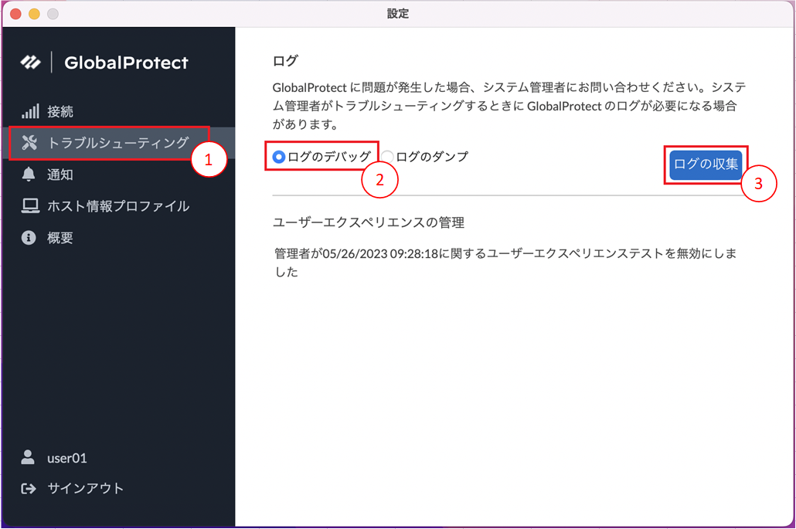Click the signal bars icon beside 接続
Viewport: 796px width, 529px height.
coord(30,111)
